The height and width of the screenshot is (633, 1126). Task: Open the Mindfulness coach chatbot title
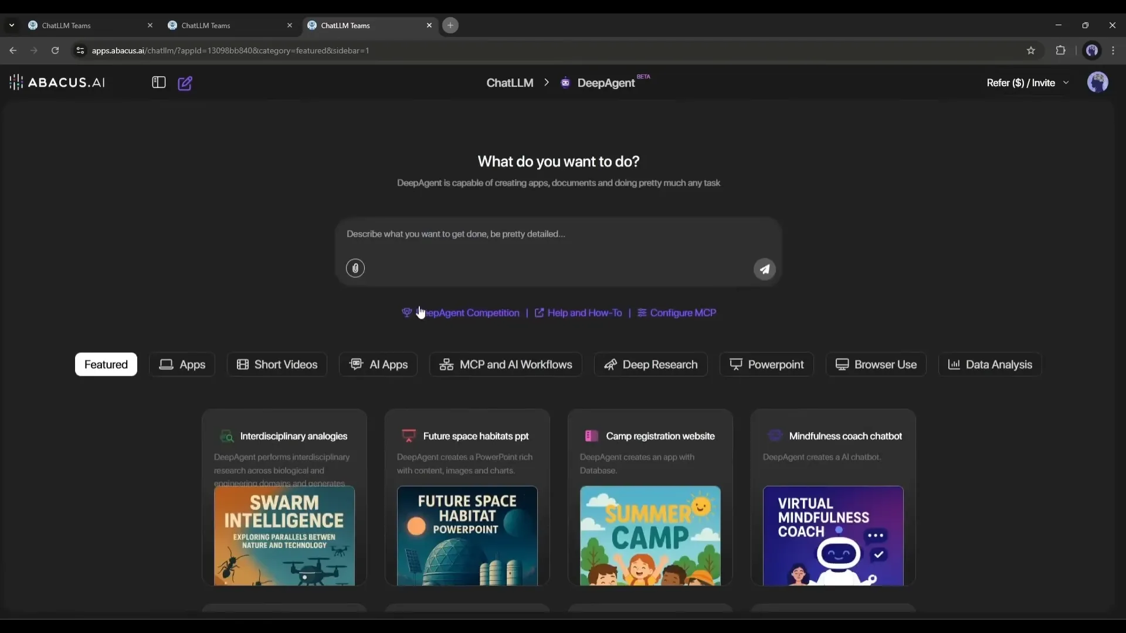coord(845,436)
